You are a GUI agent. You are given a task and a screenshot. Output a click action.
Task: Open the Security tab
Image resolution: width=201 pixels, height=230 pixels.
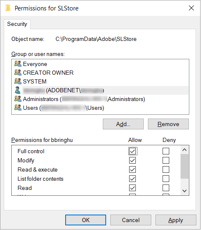click(17, 24)
